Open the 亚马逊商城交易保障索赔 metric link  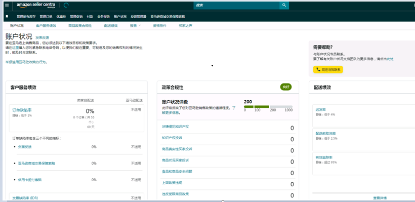click(36, 164)
